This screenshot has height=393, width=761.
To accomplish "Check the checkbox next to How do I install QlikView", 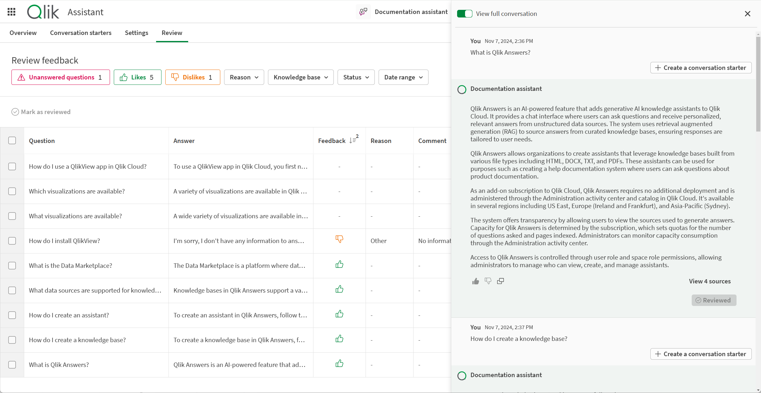I will pyautogui.click(x=12, y=241).
